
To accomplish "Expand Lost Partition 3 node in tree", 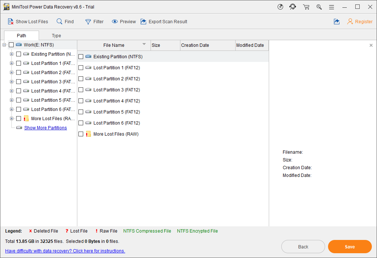I will (x=11, y=81).
